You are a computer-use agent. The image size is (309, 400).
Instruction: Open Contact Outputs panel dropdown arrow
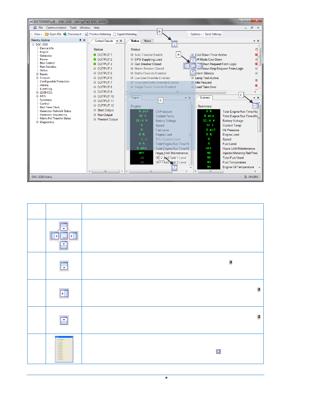point(117,41)
